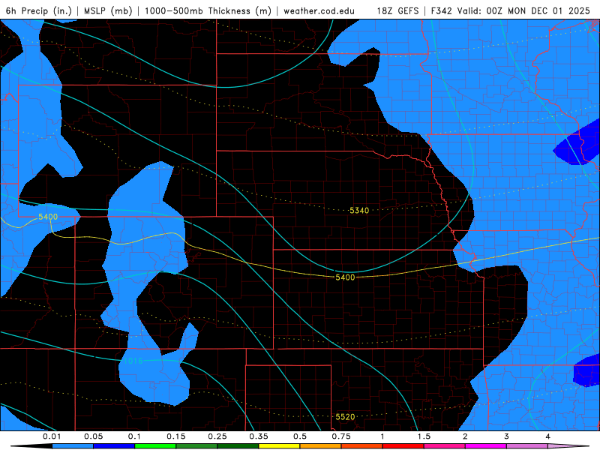Pick the light blue 0.01–0.05 color bar segment

pyautogui.click(x=73, y=446)
